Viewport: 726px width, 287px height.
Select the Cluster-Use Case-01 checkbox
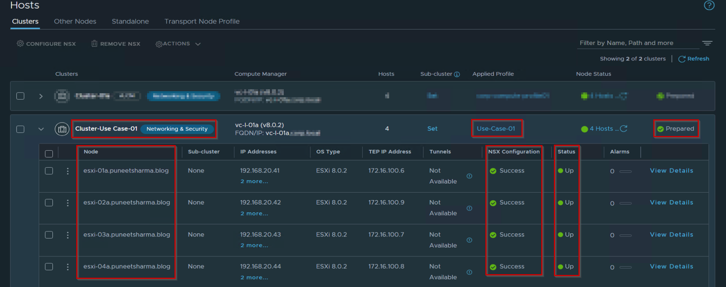pyautogui.click(x=20, y=129)
